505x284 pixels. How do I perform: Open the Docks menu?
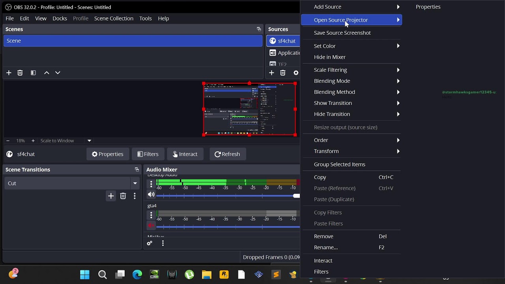pos(60,19)
